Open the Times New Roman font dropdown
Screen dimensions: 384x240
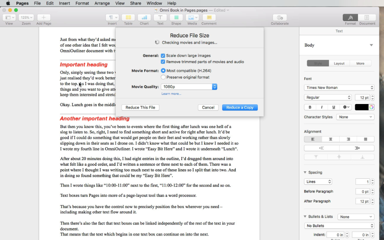coord(339,88)
